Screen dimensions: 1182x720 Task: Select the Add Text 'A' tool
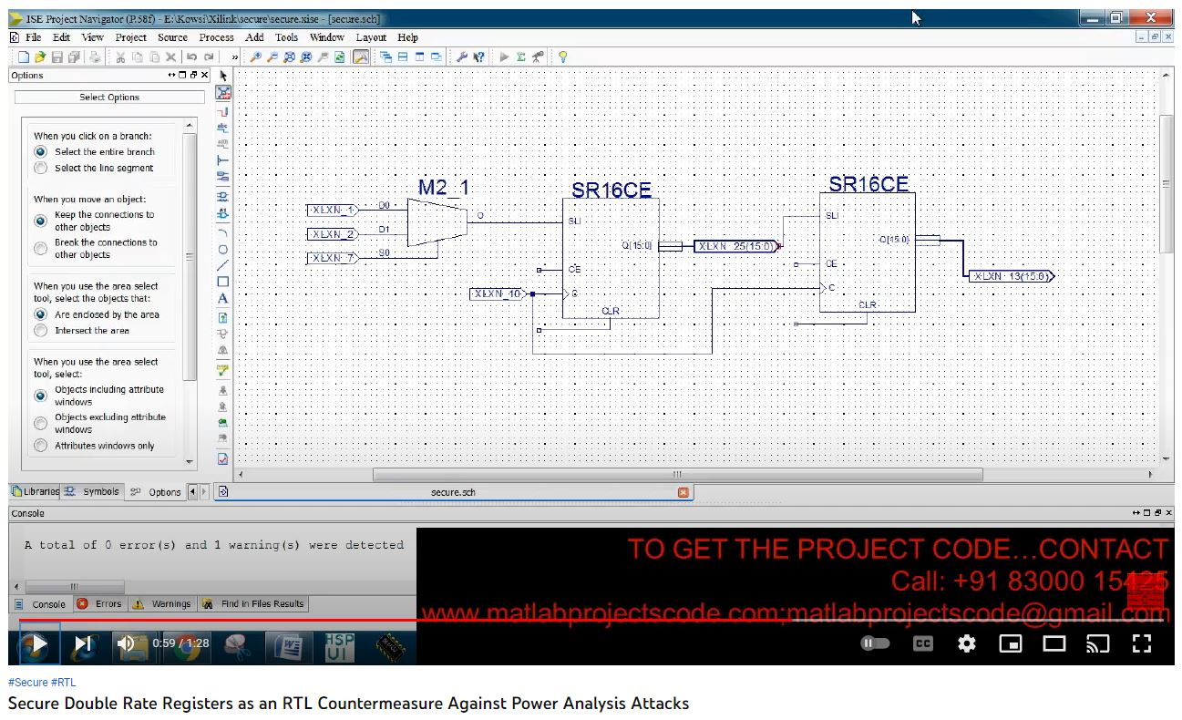(223, 299)
